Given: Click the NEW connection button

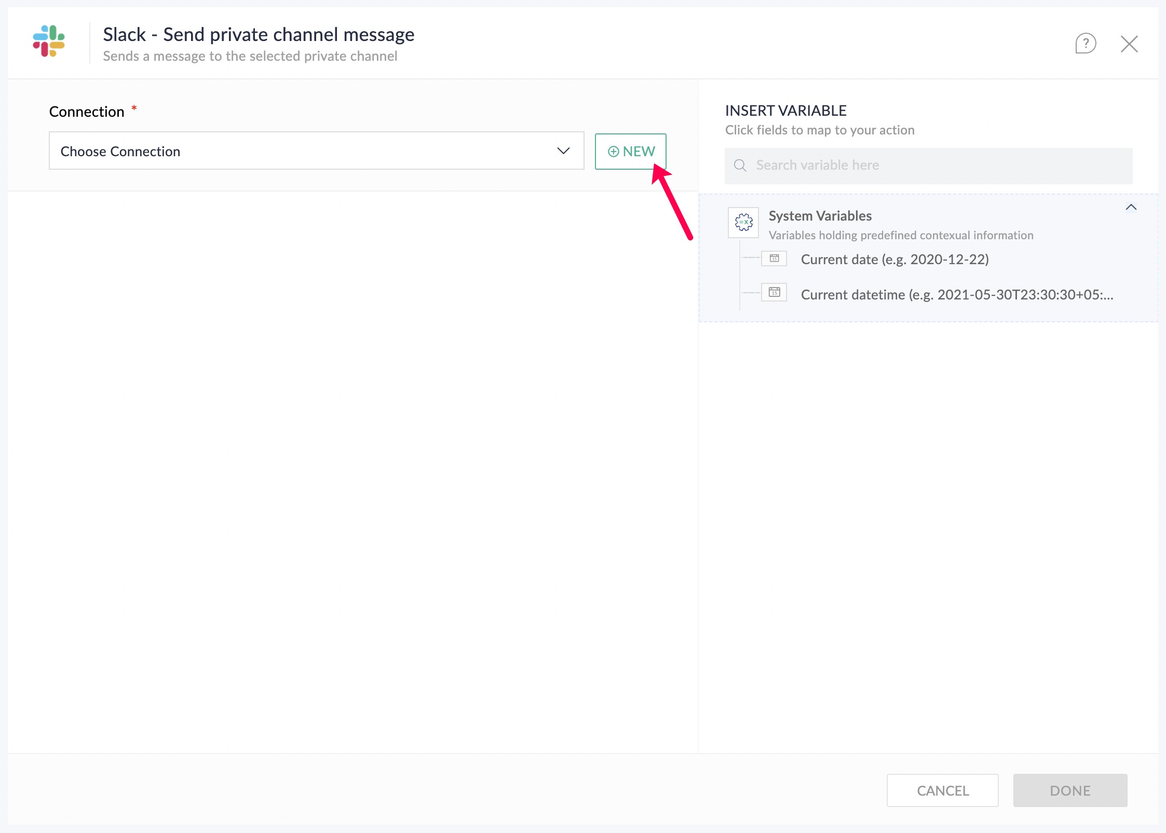Looking at the screenshot, I should click(x=631, y=152).
